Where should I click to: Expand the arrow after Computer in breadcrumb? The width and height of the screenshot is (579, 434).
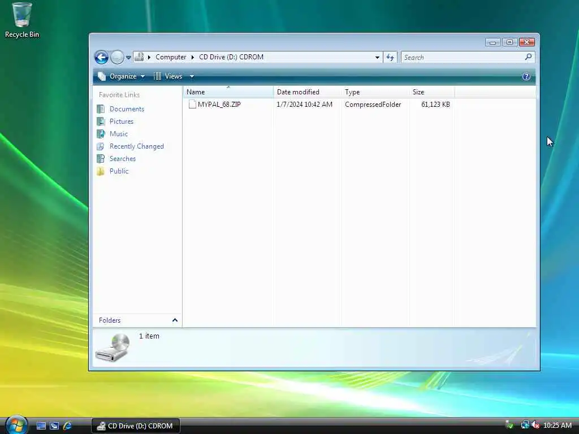click(x=192, y=57)
